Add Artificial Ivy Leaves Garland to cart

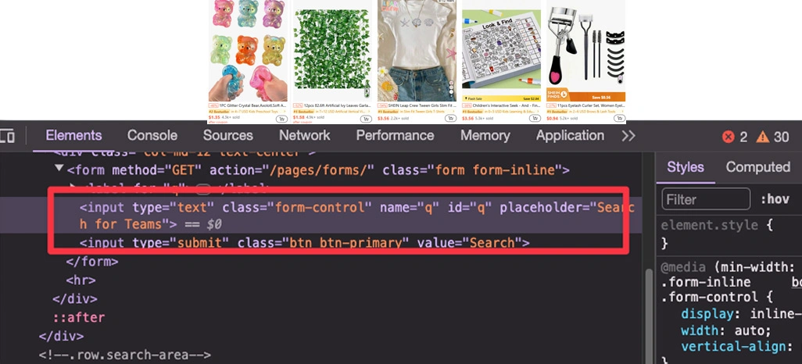(x=366, y=119)
